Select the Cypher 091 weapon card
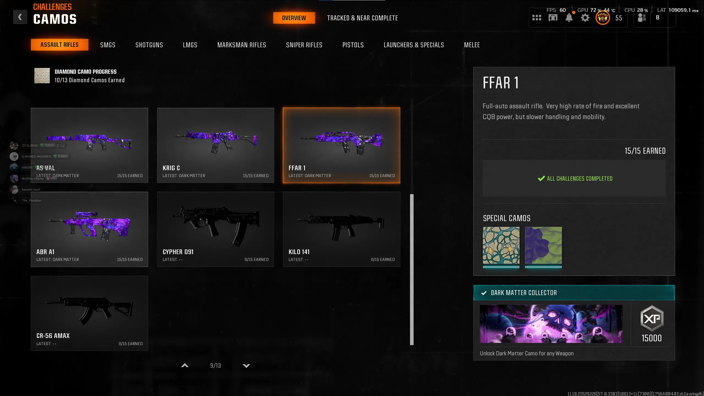This screenshot has width=704, height=396. (215, 229)
